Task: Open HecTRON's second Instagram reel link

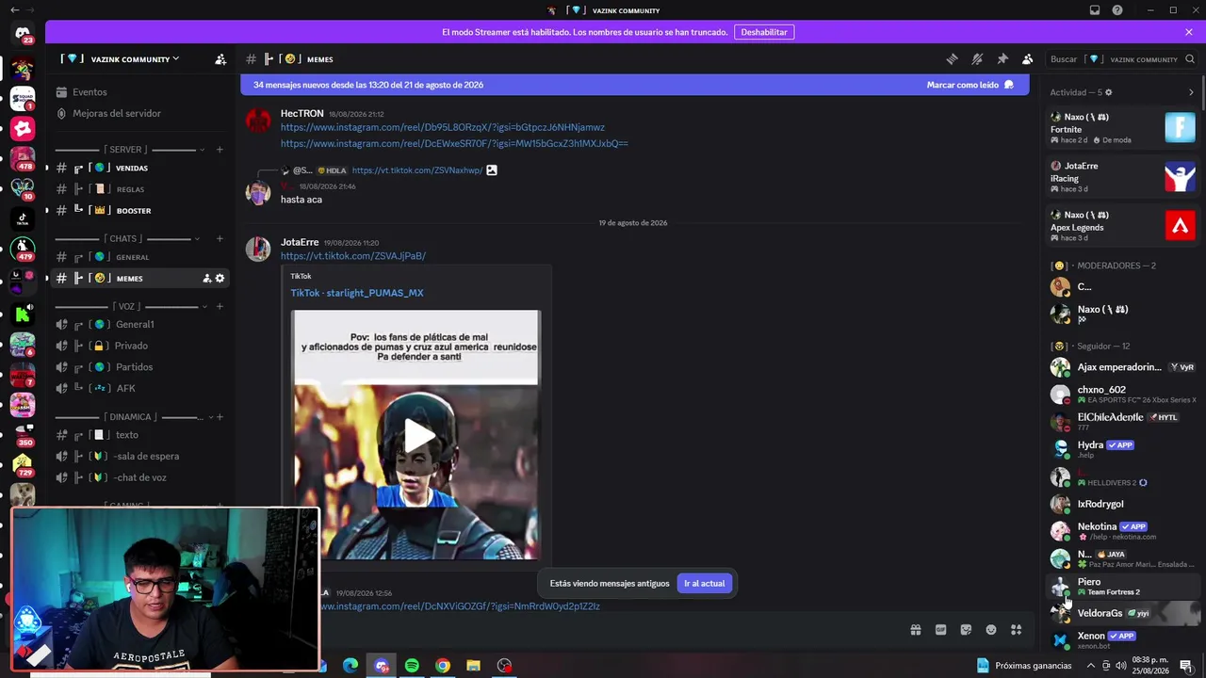Action: (x=454, y=144)
